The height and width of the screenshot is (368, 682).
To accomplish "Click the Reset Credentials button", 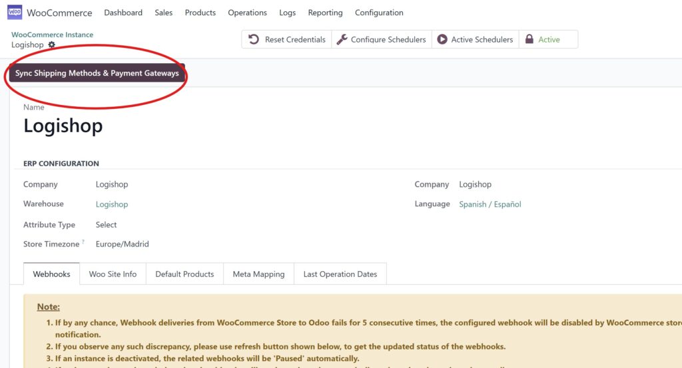I will [286, 39].
